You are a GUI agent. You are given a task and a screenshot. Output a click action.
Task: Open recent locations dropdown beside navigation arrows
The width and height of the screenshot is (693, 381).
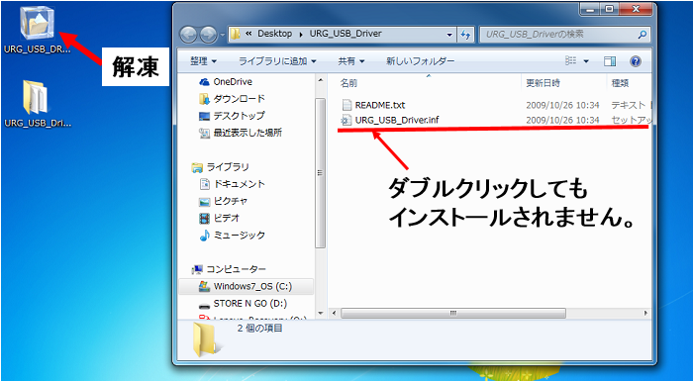click(x=223, y=35)
